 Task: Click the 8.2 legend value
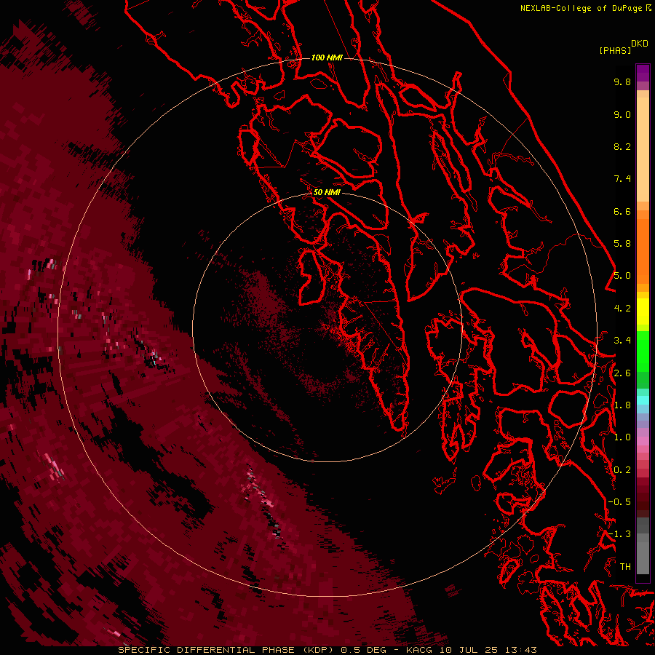[x=622, y=146]
